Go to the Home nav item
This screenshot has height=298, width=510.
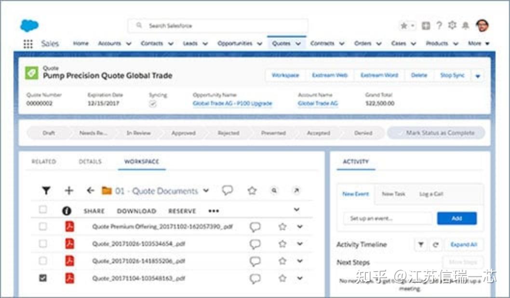pos(81,43)
